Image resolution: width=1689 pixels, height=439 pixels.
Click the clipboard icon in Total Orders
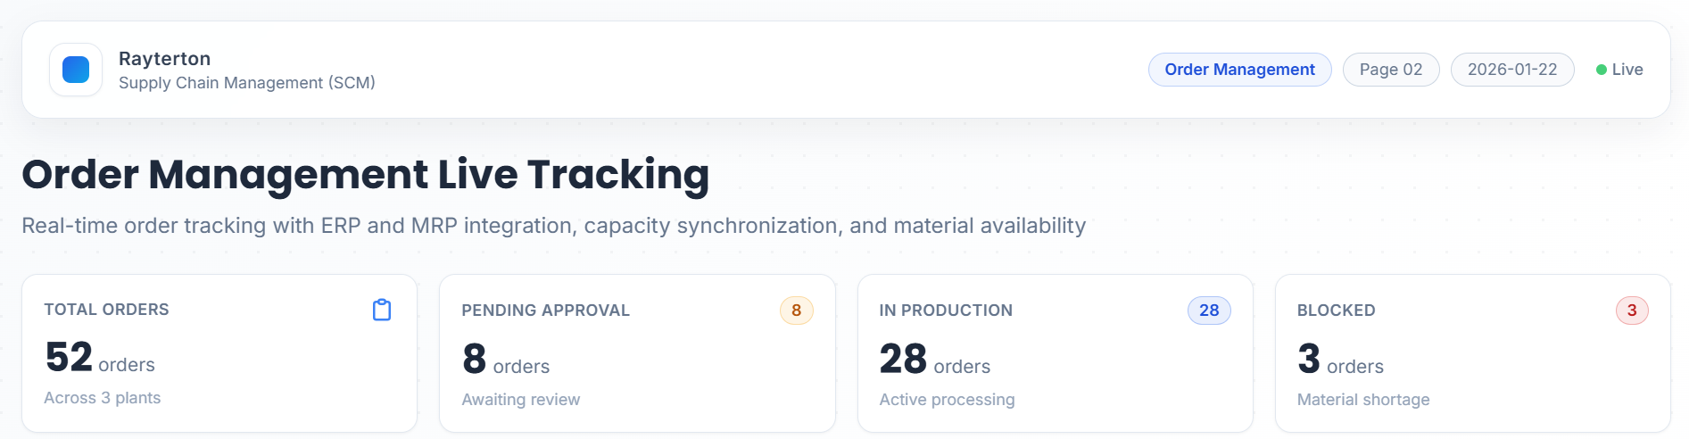tap(382, 310)
